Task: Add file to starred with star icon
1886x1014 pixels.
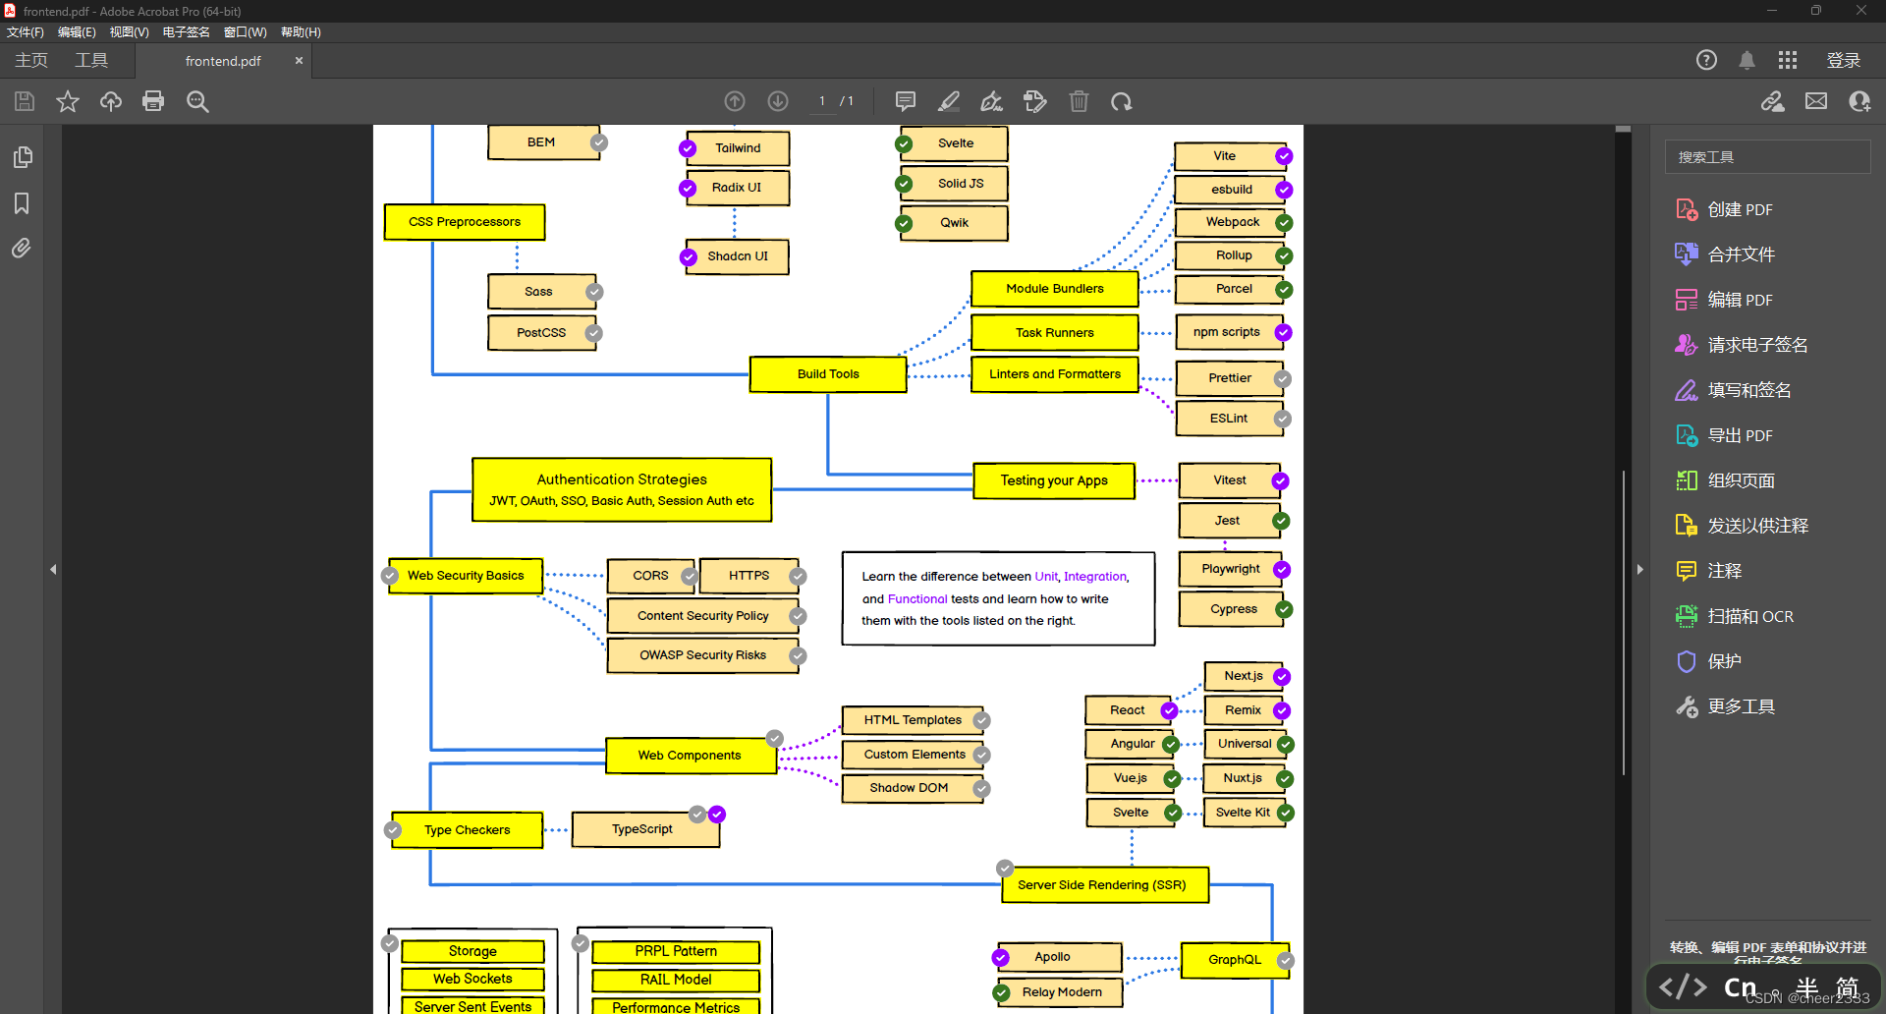Action: (x=68, y=101)
